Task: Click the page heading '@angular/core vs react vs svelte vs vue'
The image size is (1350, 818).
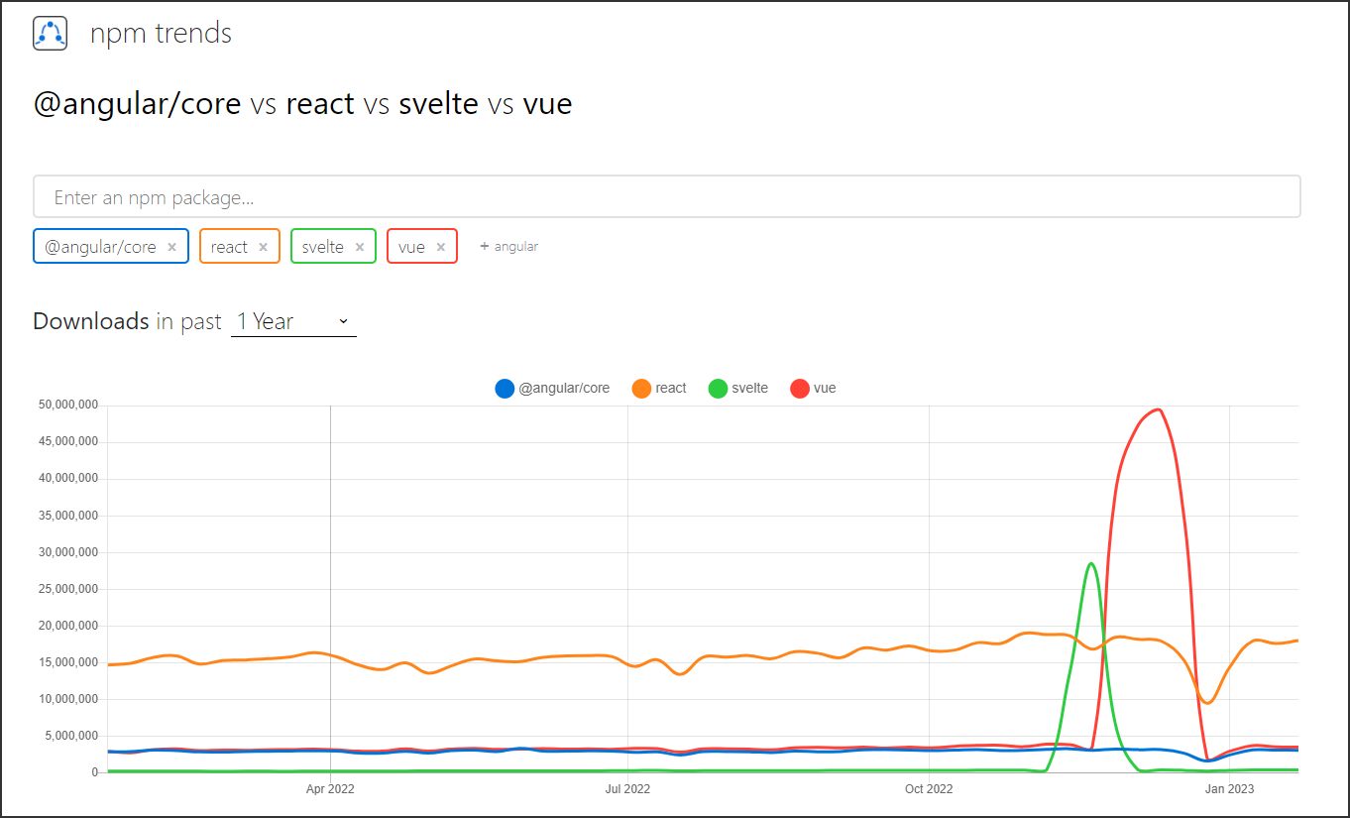Action: pos(302,103)
